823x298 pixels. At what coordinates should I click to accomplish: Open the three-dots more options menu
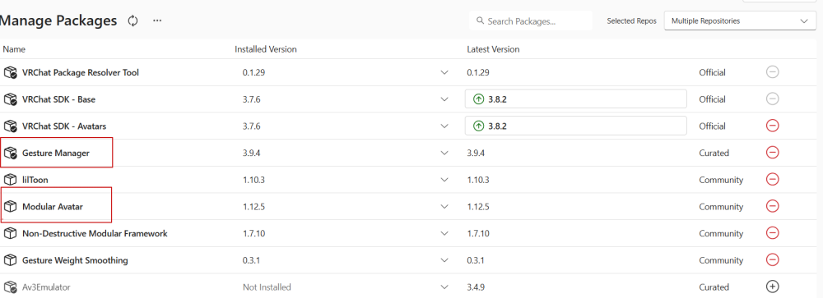coord(157,21)
